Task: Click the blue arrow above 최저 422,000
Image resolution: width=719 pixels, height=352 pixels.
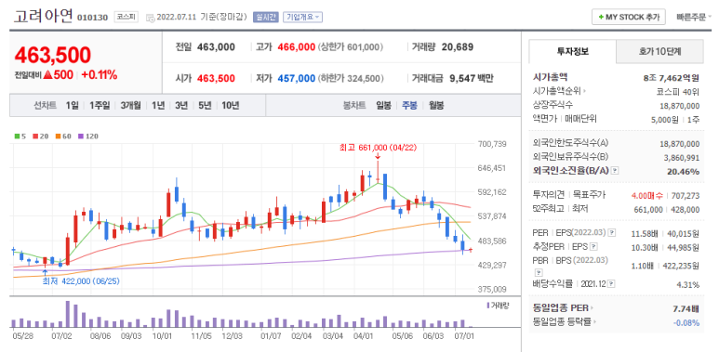Action: 45,273
